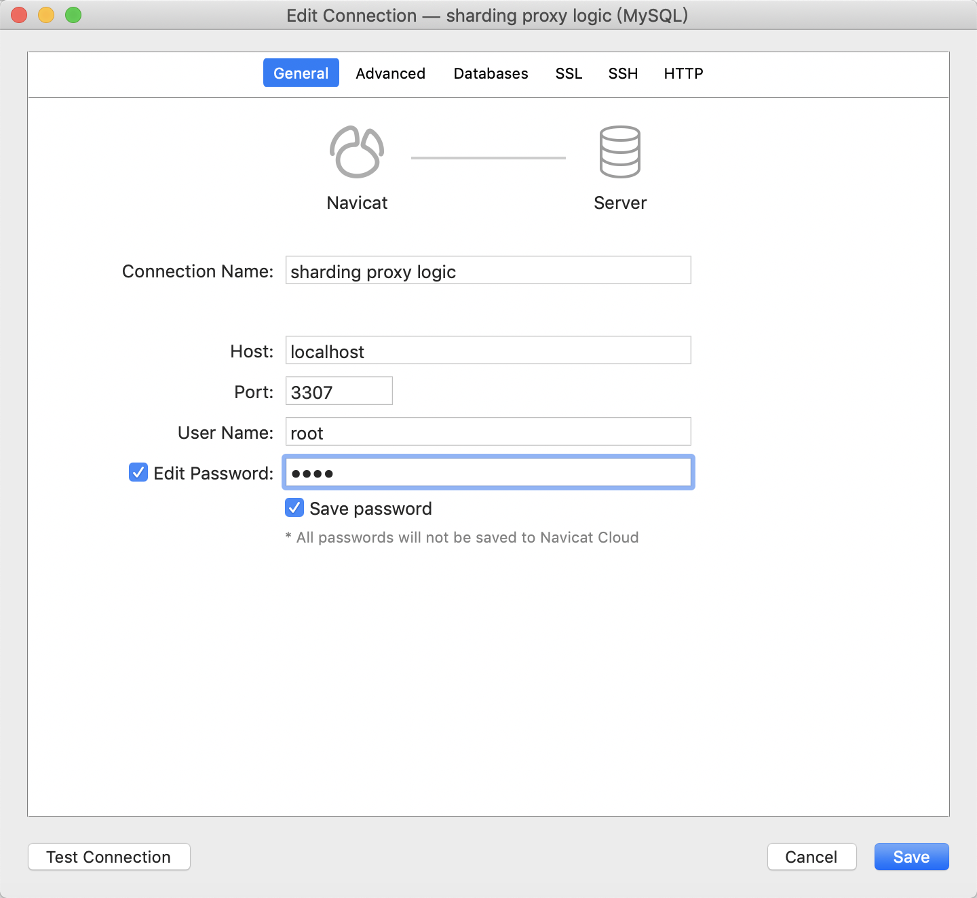Click the yellow minimize traffic light button
This screenshot has width=977, height=898.
pos(46,14)
